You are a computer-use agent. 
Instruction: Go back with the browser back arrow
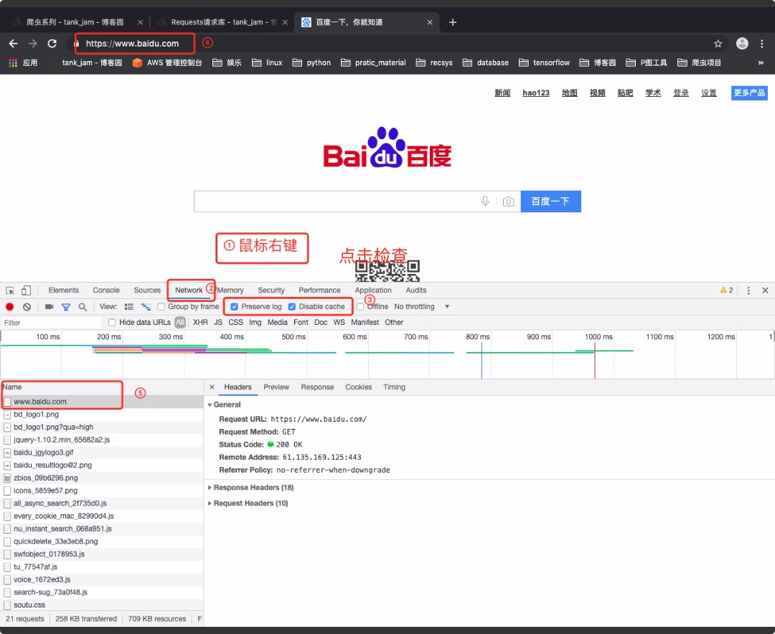(14, 44)
